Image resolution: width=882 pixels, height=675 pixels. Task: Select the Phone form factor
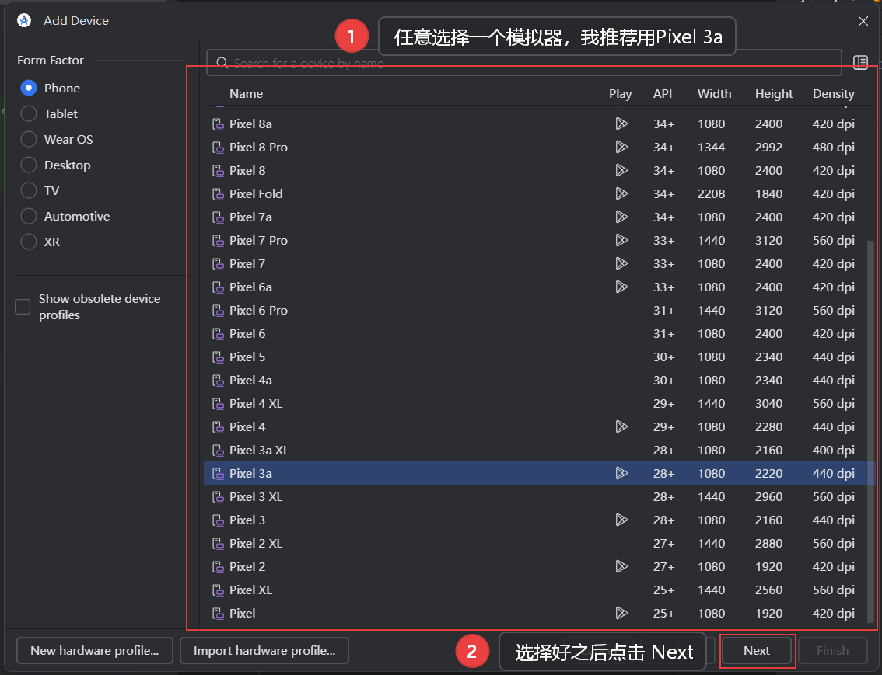pyautogui.click(x=29, y=89)
